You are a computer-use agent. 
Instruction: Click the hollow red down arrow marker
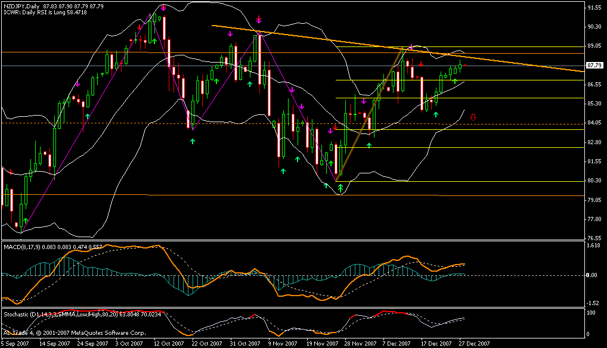click(473, 117)
